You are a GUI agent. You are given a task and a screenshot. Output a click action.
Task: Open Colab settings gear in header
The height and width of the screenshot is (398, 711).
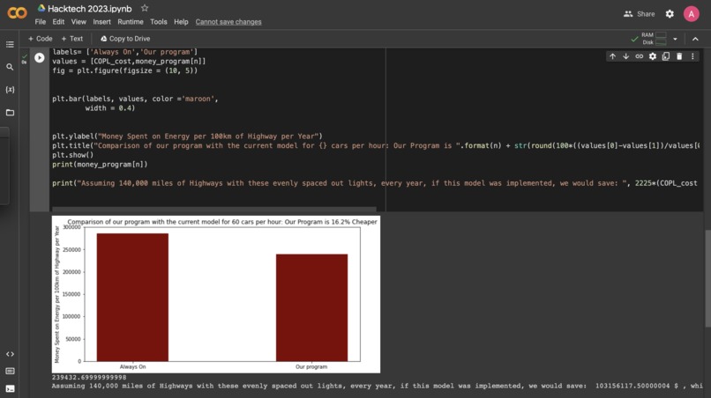[x=670, y=14]
